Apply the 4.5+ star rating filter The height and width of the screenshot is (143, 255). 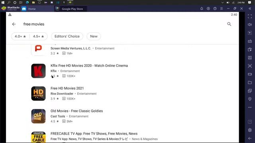[x=39, y=36]
